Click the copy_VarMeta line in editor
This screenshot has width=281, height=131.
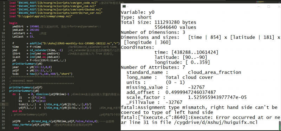tap(31, 125)
